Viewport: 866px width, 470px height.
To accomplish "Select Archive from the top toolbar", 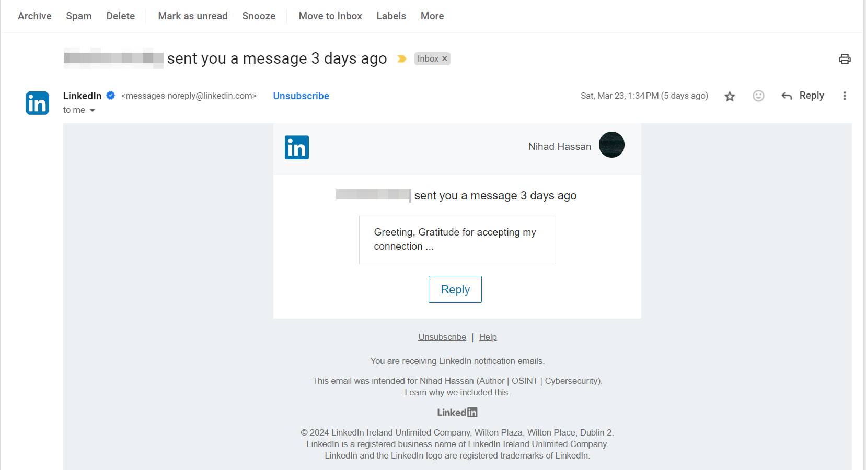I will pos(34,16).
